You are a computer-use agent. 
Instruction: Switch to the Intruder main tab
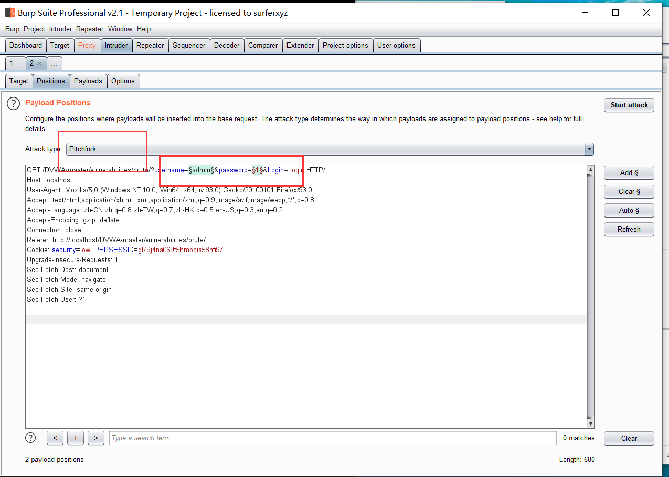[x=116, y=46]
